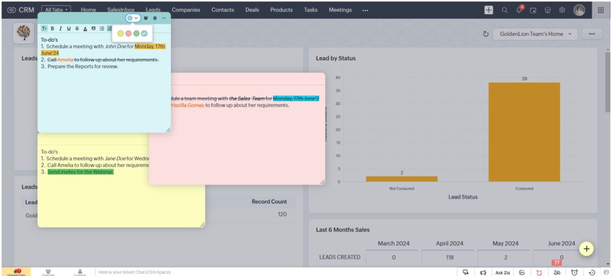Click the yellow floating plus button
The image size is (612, 276).
(x=587, y=249)
